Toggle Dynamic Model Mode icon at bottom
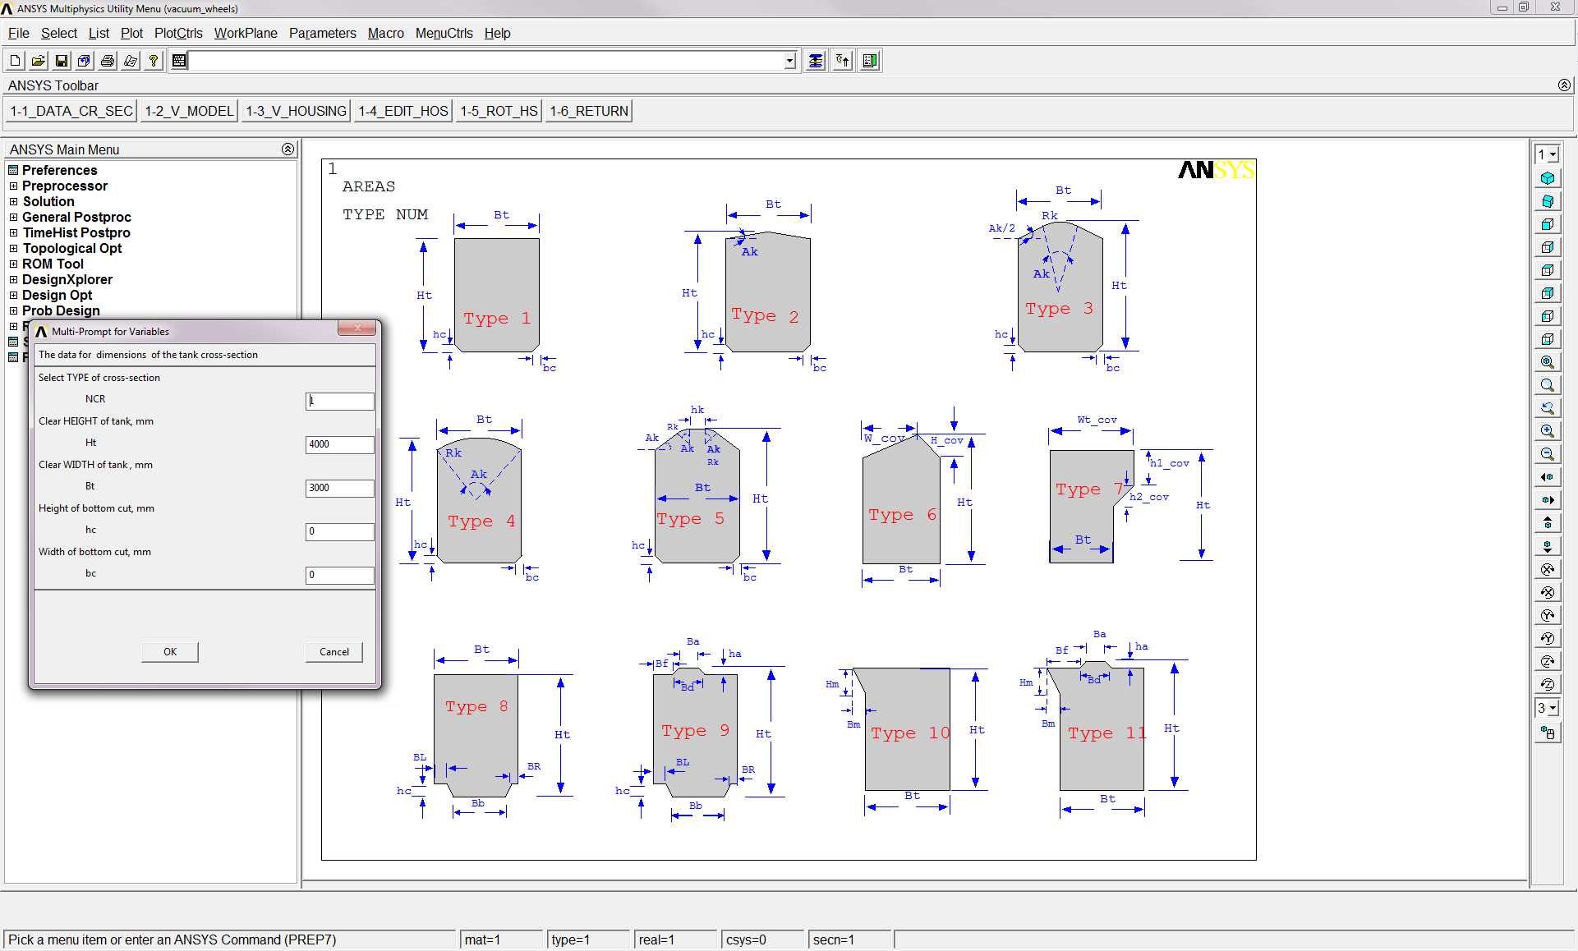Image resolution: width=1578 pixels, height=951 pixels. click(1548, 733)
